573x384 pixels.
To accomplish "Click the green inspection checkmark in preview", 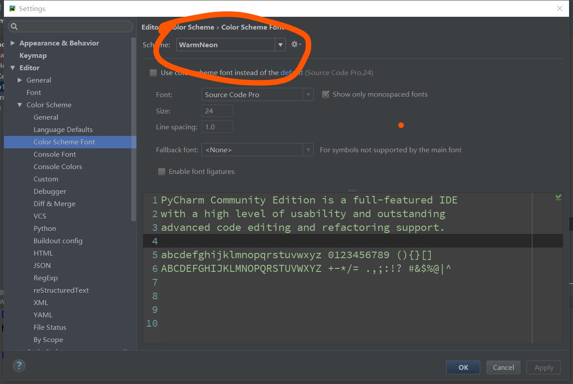I will pos(558,197).
